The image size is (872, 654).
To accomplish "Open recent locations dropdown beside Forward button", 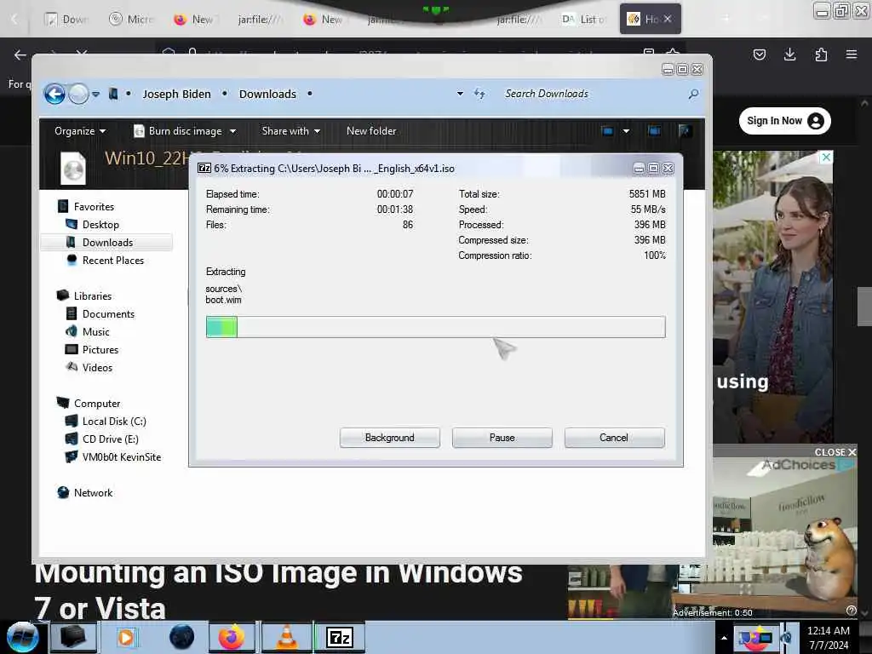I will click(x=95, y=94).
